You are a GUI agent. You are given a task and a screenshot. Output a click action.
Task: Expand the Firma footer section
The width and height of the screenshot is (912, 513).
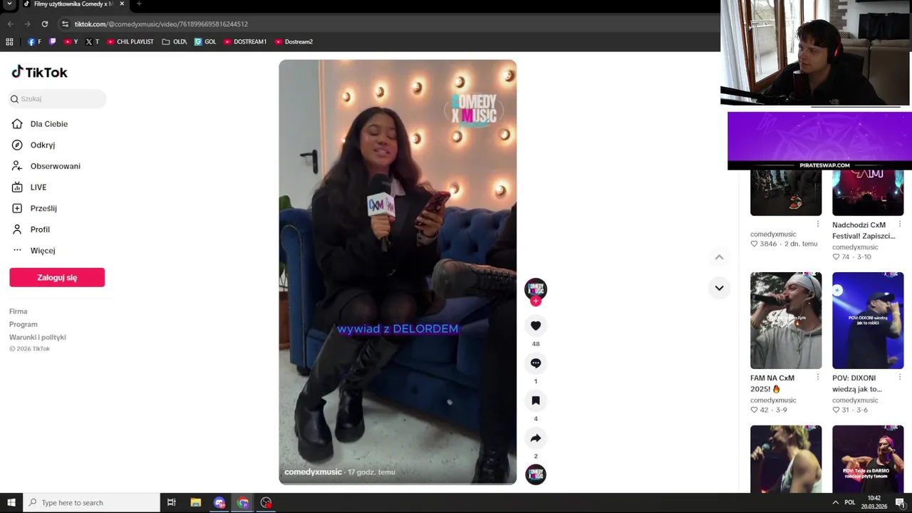pyautogui.click(x=18, y=311)
